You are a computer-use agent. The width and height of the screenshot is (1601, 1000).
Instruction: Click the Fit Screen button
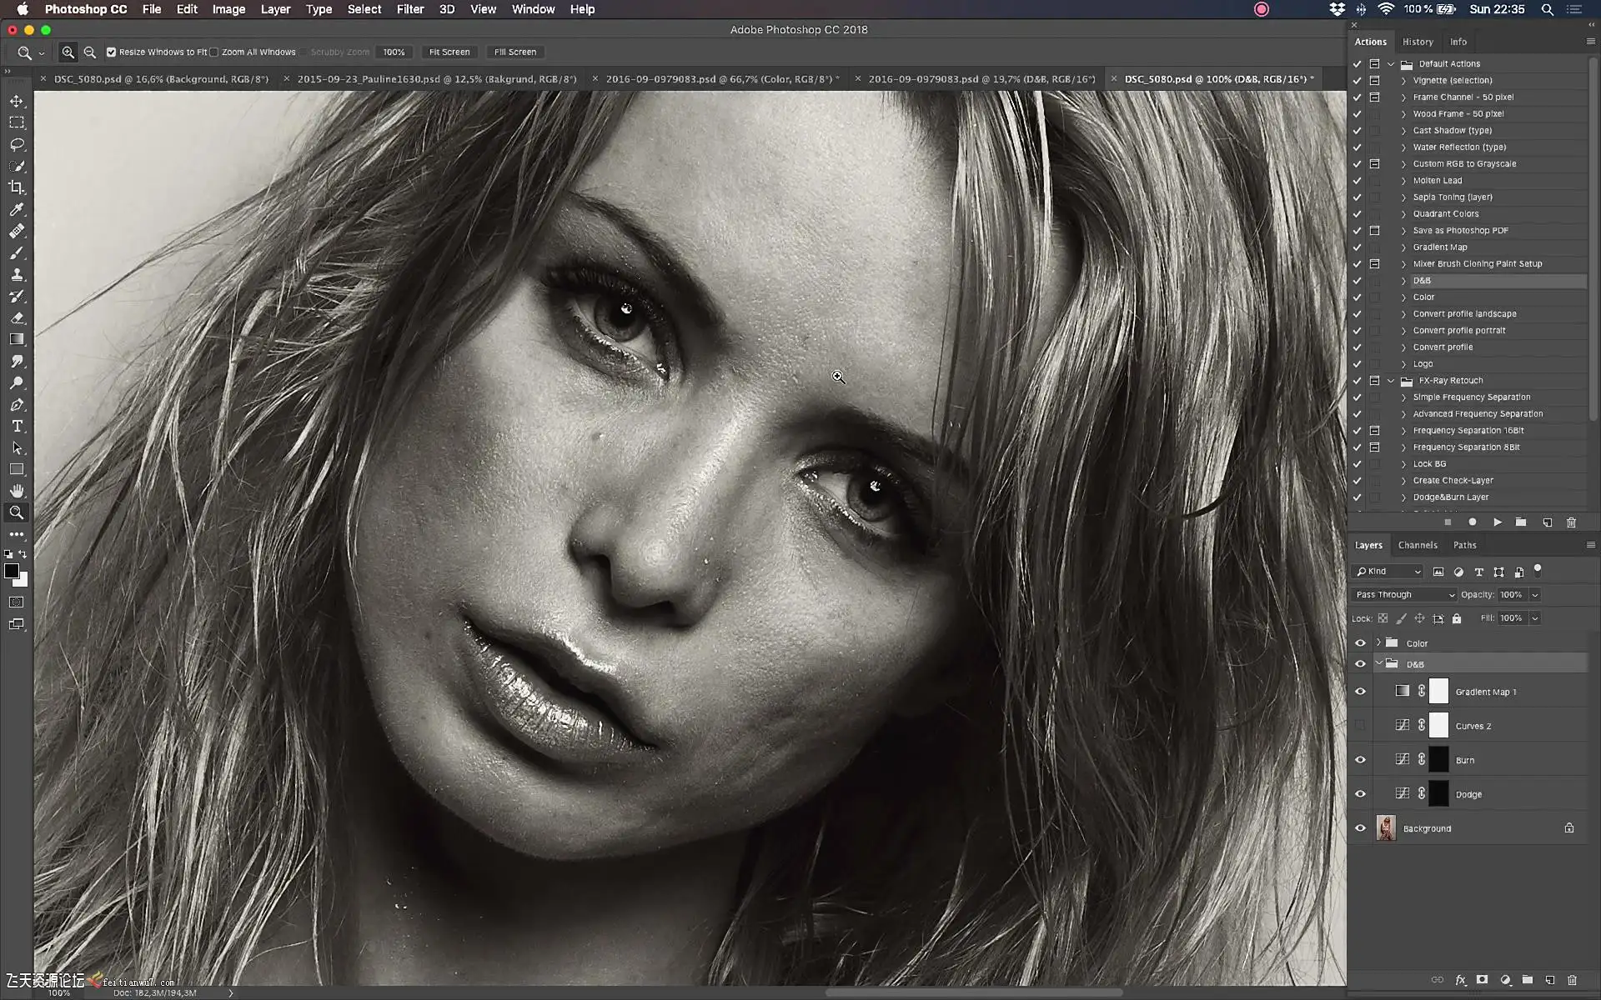449,52
